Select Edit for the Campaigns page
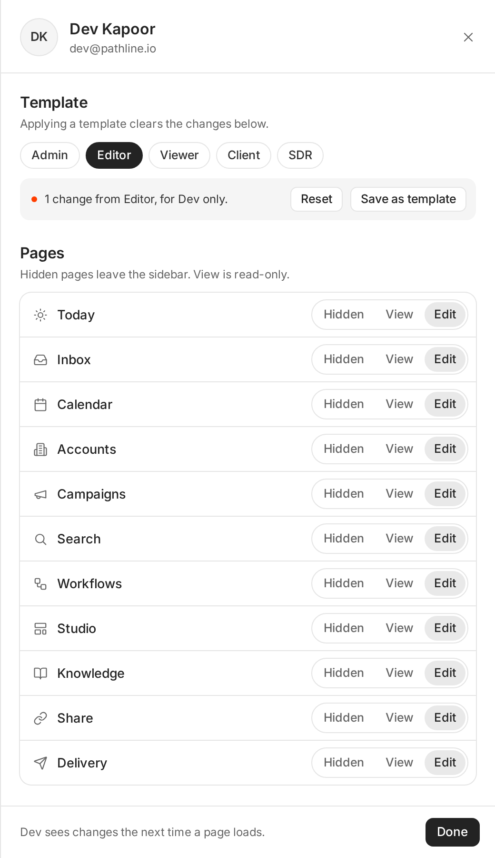This screenshot has width=495, height=858. [445, 494]
